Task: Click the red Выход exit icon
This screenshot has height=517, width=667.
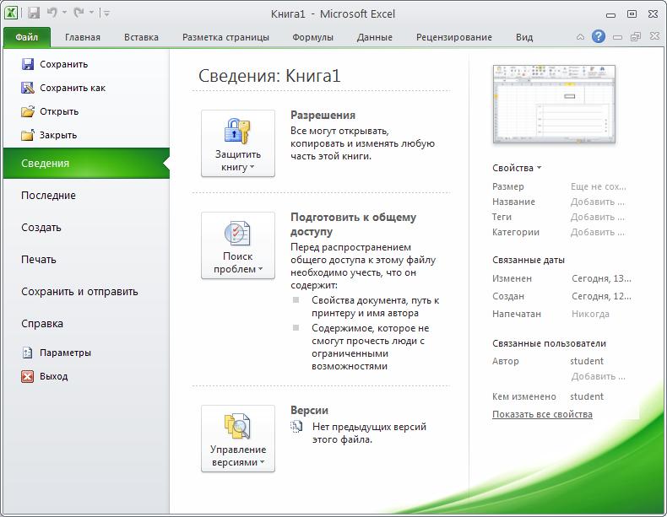Action: (x=27, y=376)
